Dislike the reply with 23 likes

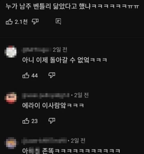click(52, 121)
